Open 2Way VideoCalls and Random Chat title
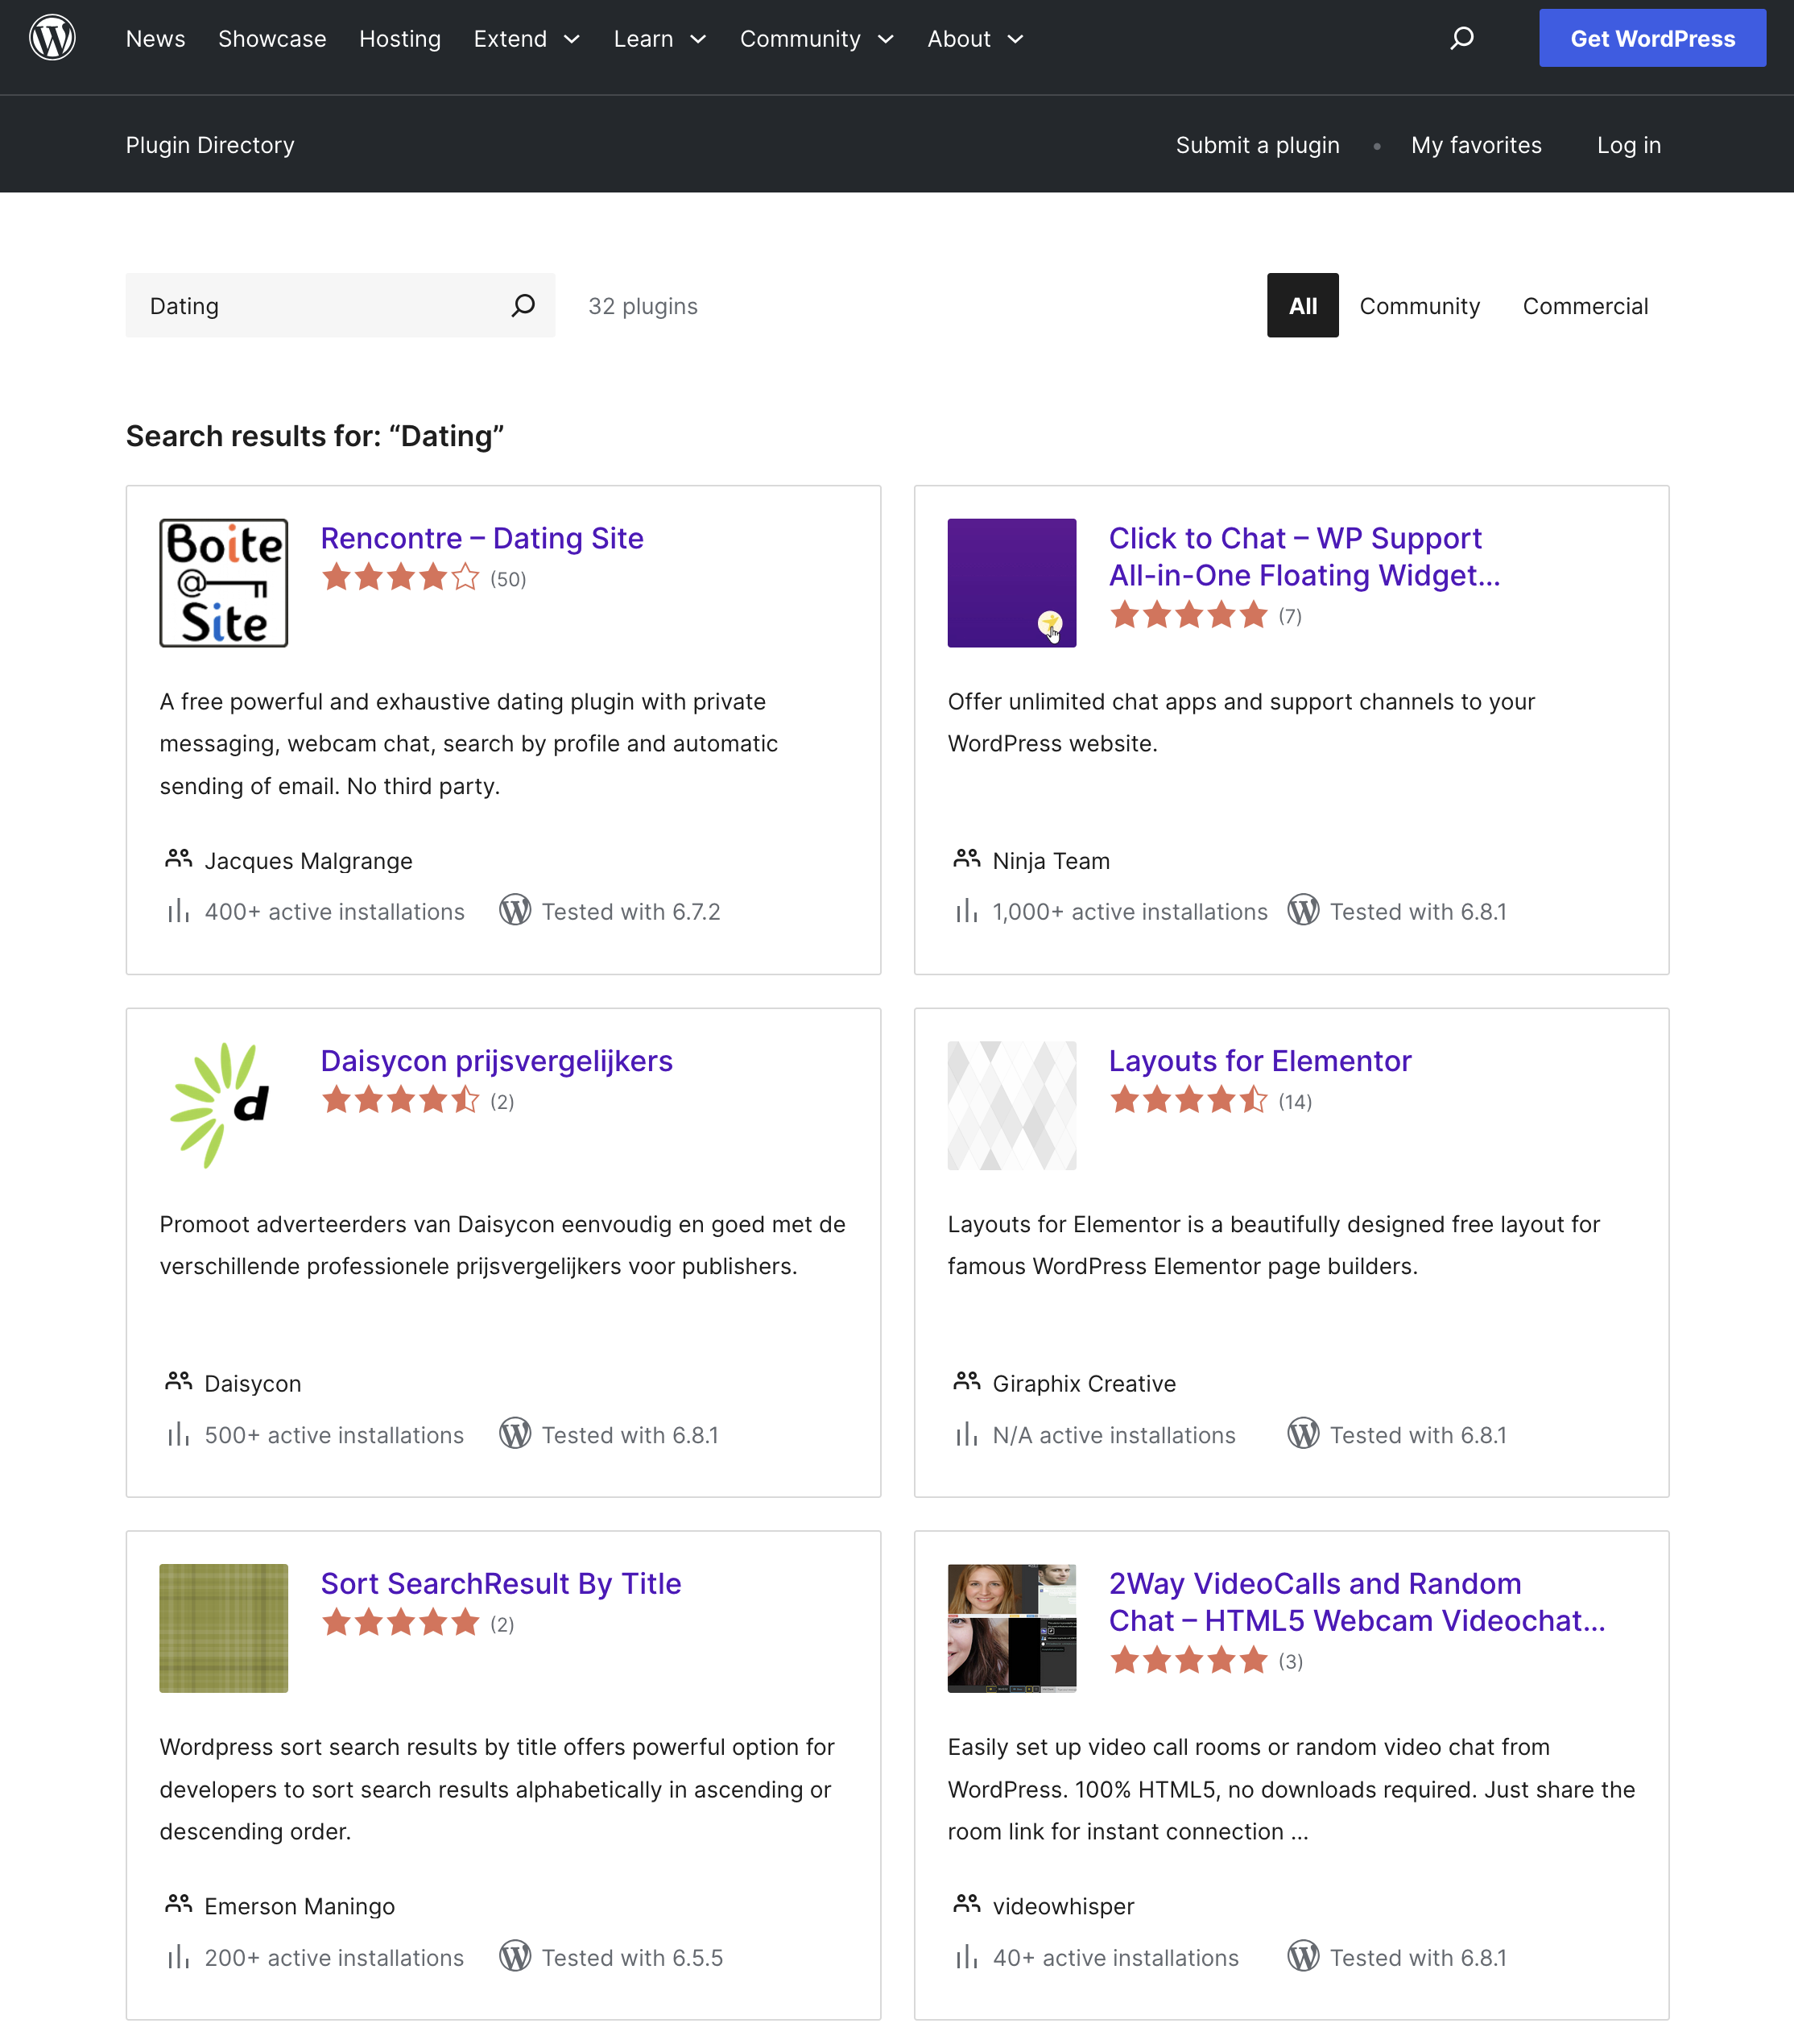The image size is (1794, 2044). 1357,1602
